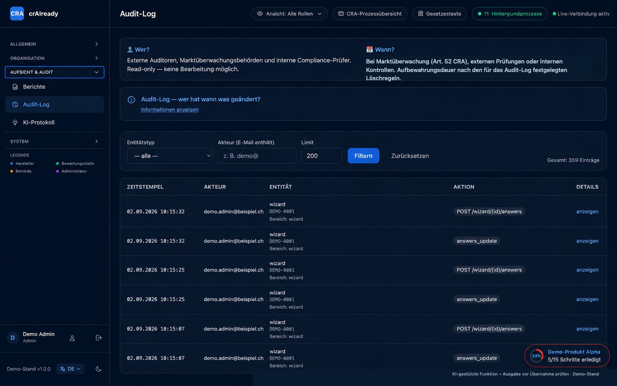Click the Filtern button
Viewport: 617px width, 386px height.
[363, 156]
